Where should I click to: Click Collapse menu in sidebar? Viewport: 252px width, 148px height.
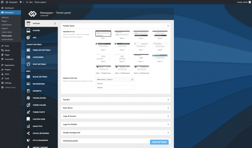point(9,87)
